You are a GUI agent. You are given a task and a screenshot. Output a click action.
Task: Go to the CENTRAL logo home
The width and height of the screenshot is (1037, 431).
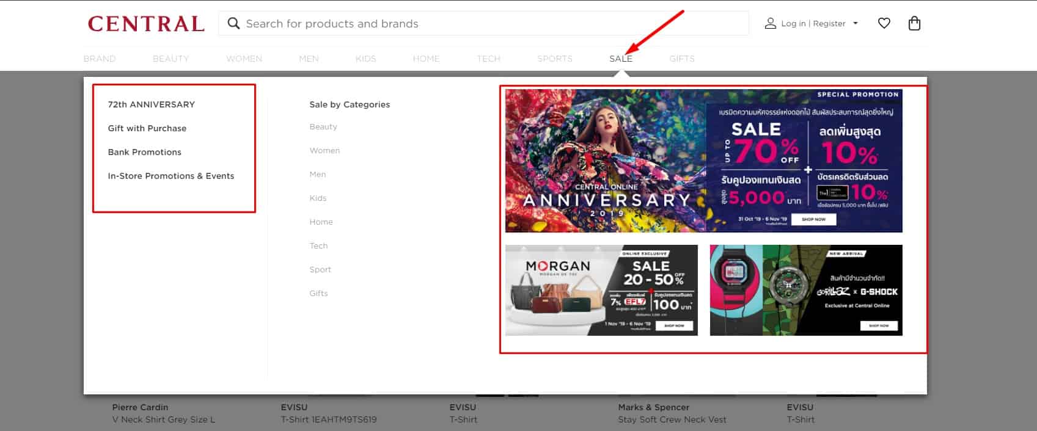coord(146,24)
